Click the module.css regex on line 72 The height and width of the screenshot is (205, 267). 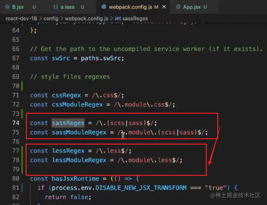[x=143, y=104]
